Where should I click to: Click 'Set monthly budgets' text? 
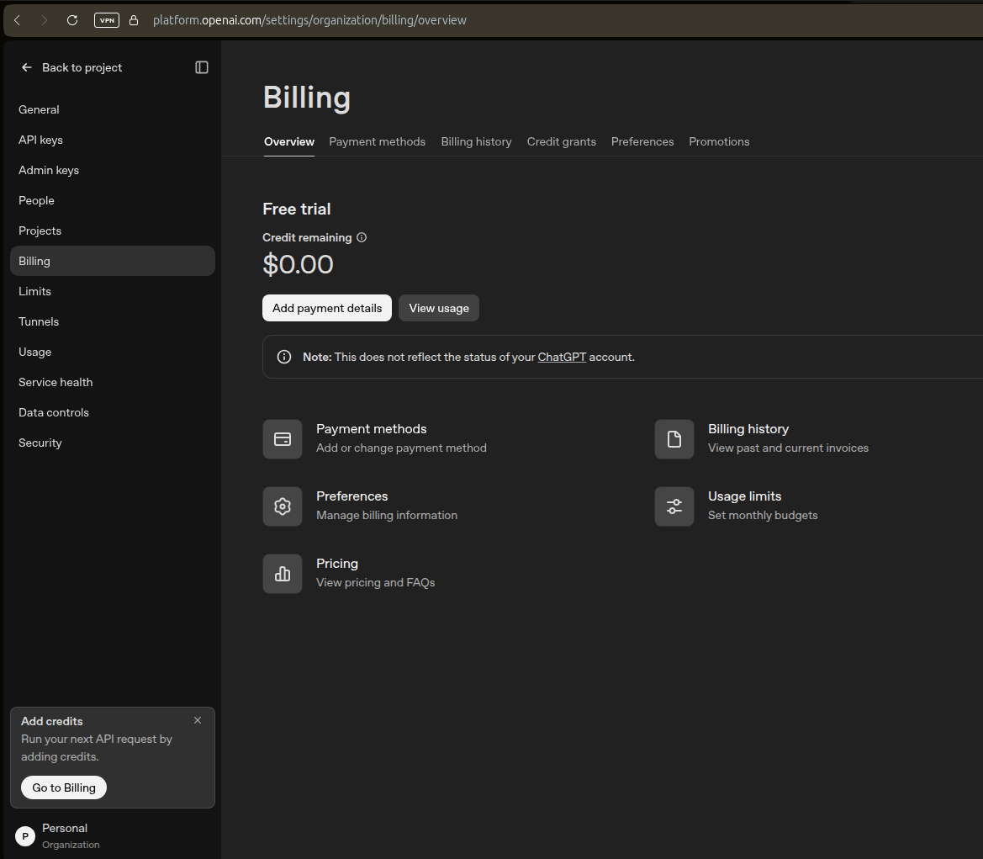763,515
